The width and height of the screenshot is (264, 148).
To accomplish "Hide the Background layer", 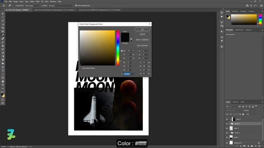I will (x=227, y=143).
